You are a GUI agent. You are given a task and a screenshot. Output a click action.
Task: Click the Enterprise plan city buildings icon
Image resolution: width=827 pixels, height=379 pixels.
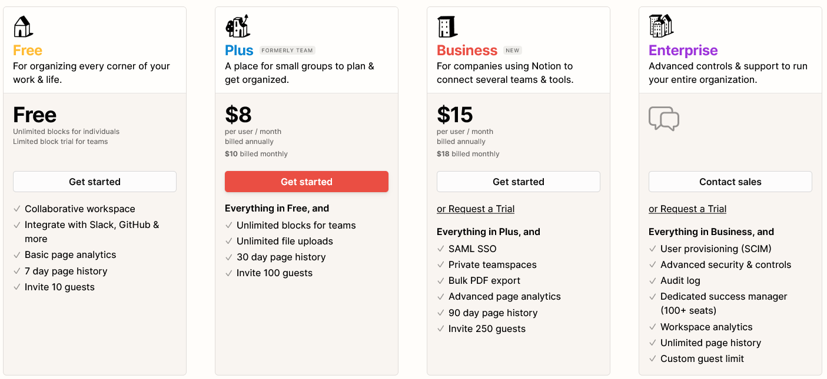click(661, 26)
